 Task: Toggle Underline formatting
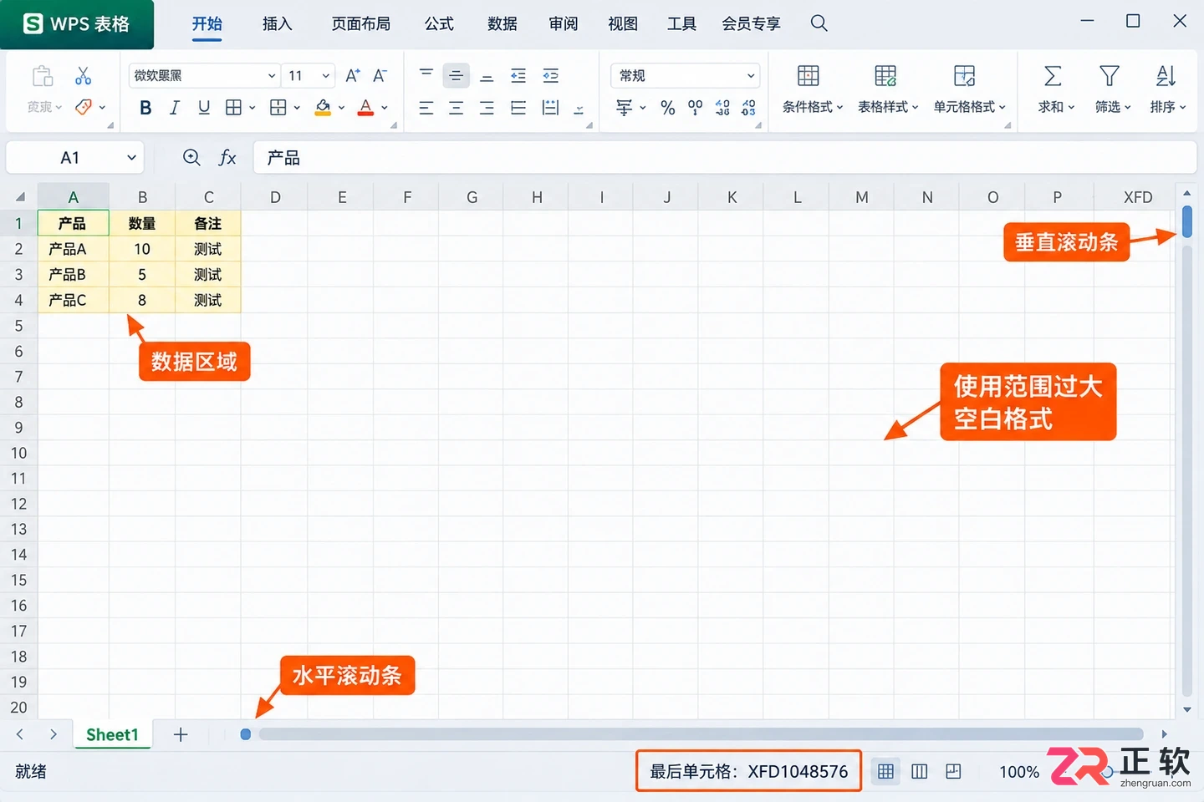coord(204,107)
